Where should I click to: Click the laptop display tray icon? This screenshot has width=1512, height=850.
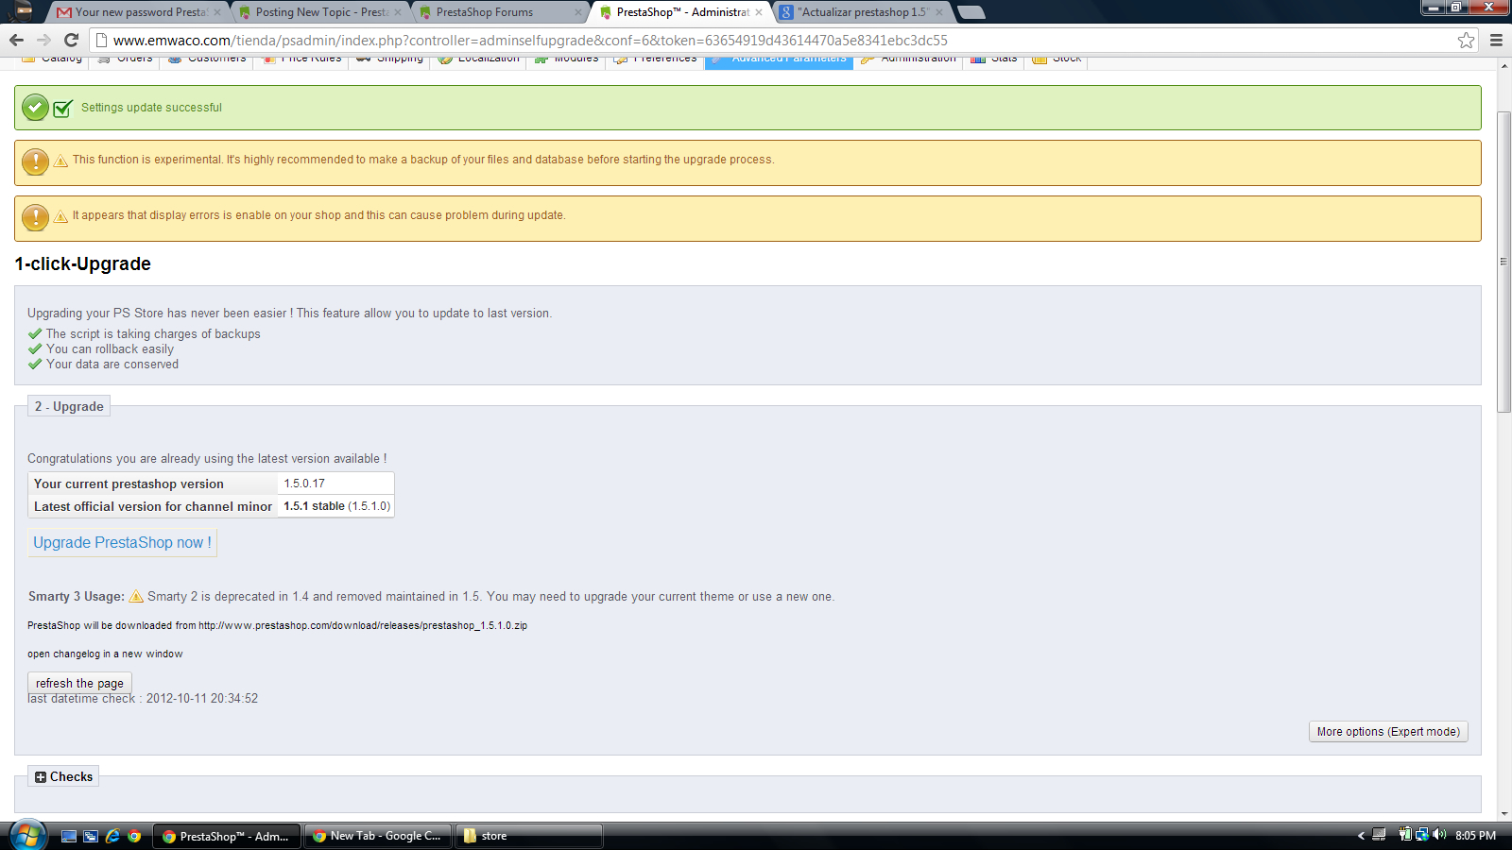click(x=1379, y=835)
